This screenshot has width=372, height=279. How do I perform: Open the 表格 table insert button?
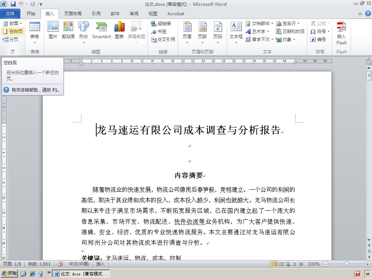[x=35, y=33]
